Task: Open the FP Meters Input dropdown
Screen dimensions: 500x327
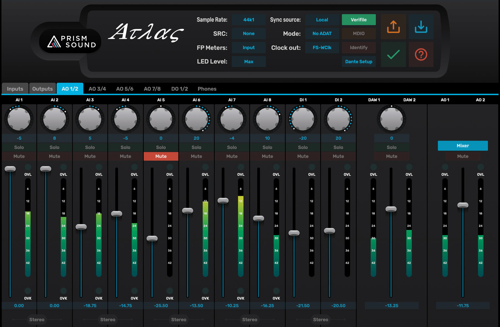Action: pos(249,47)
